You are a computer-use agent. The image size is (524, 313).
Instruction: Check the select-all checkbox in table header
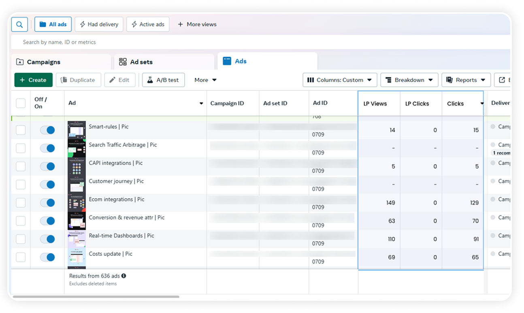point(21,103)
